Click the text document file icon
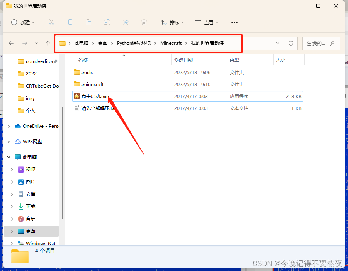 point(77,108)
